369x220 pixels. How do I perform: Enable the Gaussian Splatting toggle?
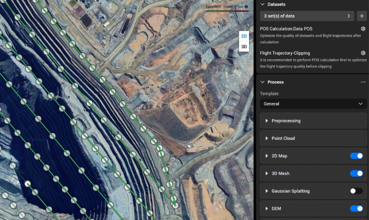pos(356,191)
